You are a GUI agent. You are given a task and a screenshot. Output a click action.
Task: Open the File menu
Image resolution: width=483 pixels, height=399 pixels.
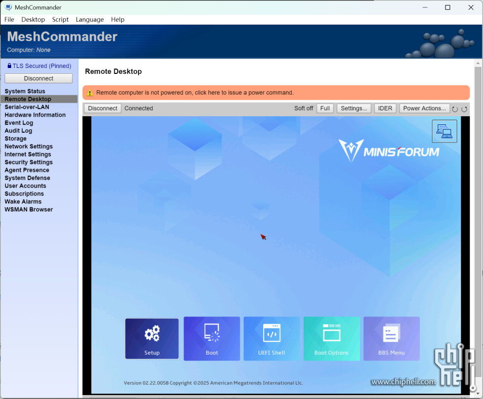pyautogui.click(x=9, y=19)
